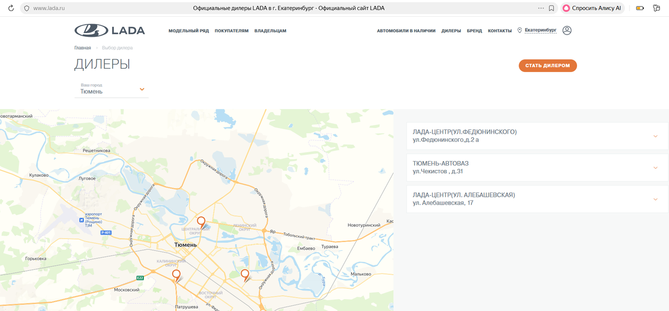Open the site security shield icon
The height and width of the screenshot is (311, 669).
pyautogui.click(x=26, y=8)
